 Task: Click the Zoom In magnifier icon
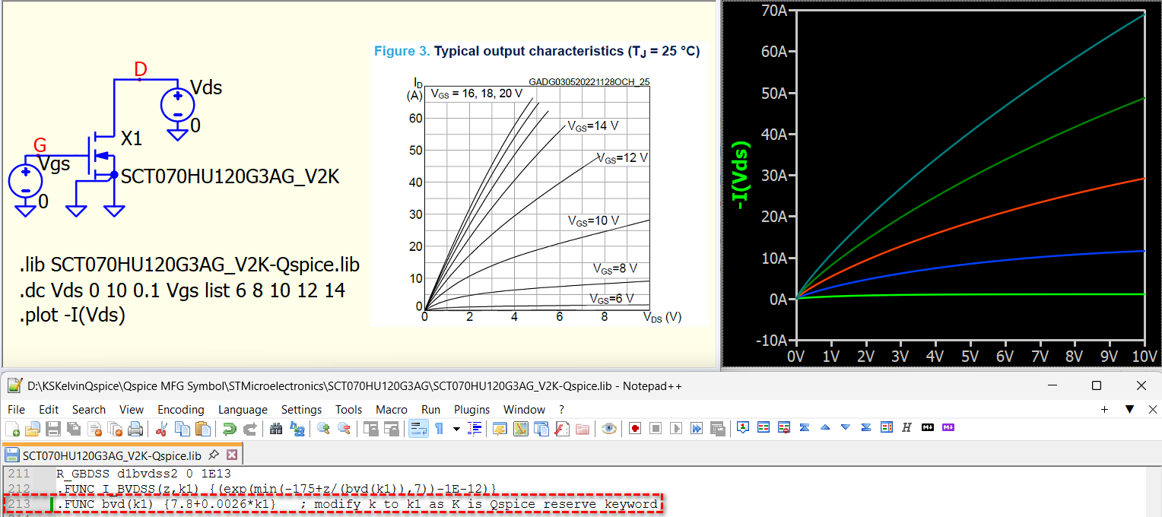click(323, 429)
